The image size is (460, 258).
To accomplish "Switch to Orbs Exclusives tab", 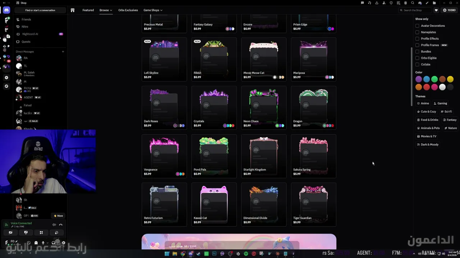I will (128, 10).
